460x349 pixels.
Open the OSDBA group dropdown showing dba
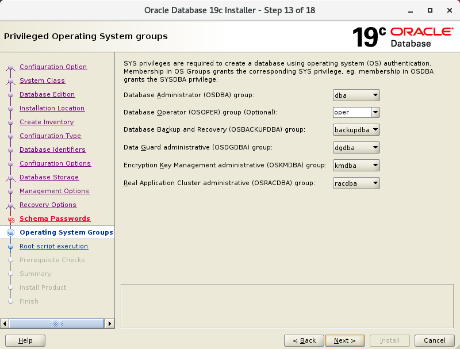click(356, 95)
